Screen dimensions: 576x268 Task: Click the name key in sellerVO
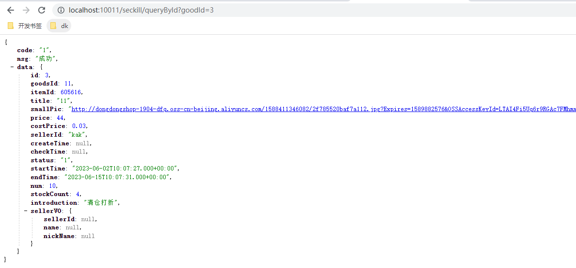coord(51,228)
